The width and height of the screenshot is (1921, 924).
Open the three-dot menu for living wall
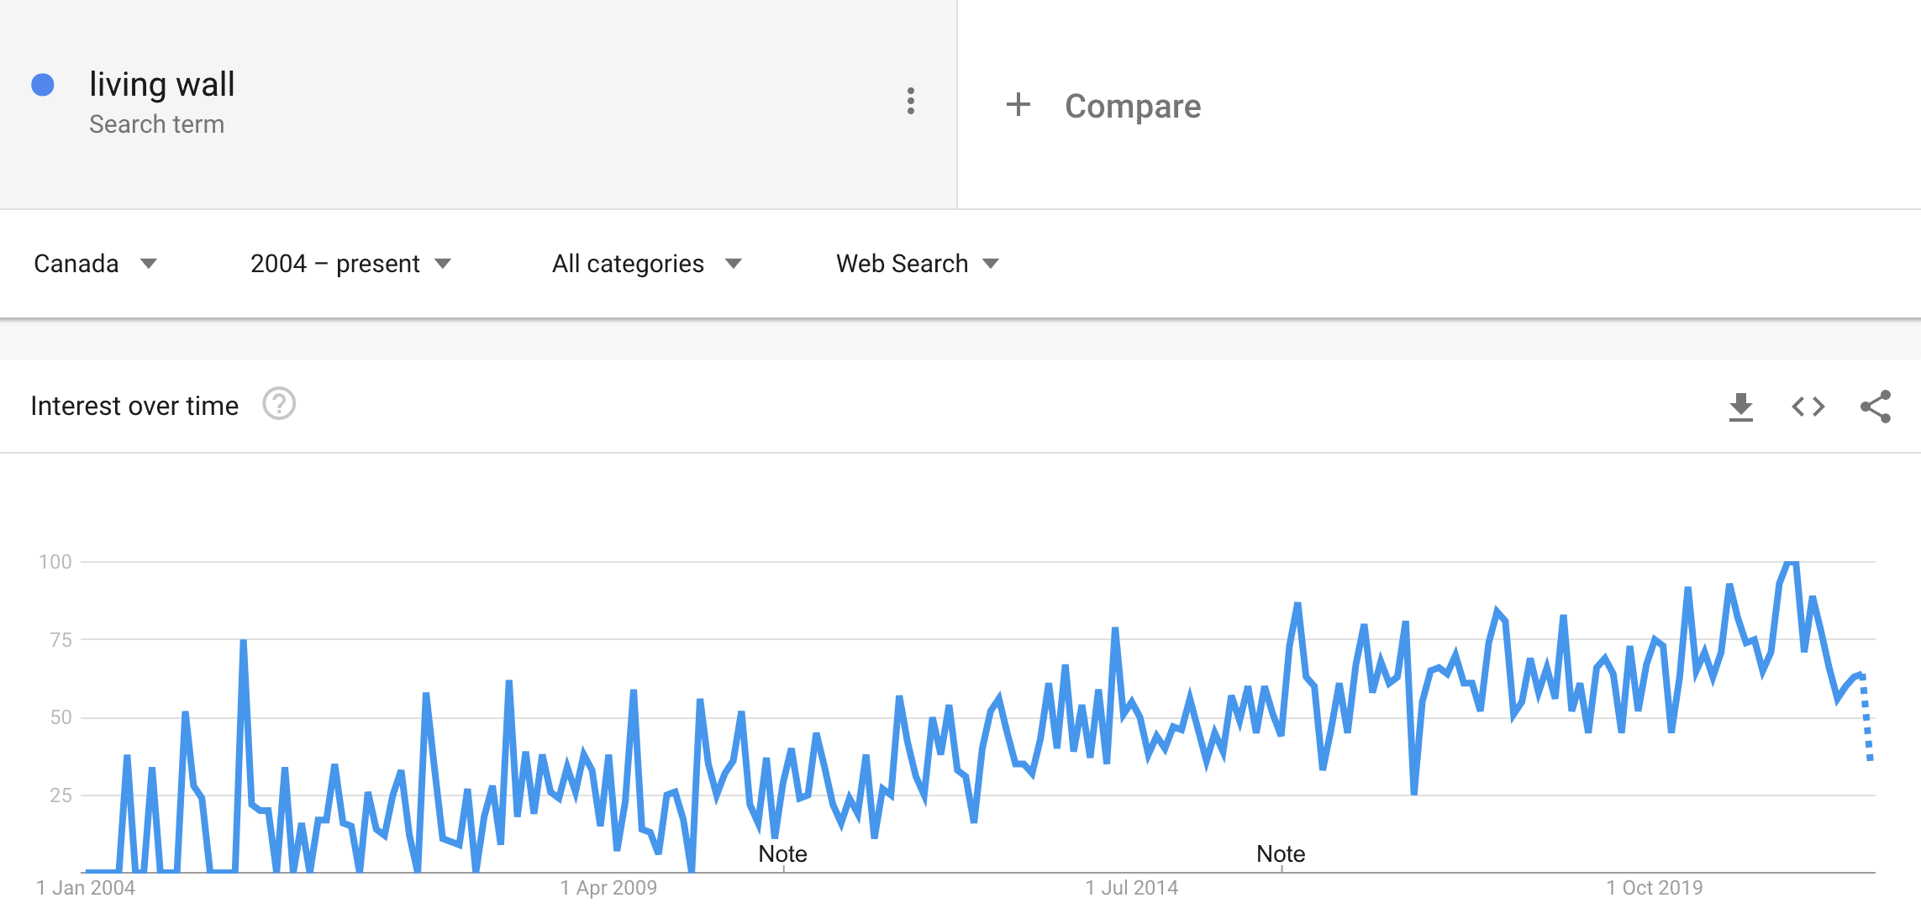coord(910,101)
